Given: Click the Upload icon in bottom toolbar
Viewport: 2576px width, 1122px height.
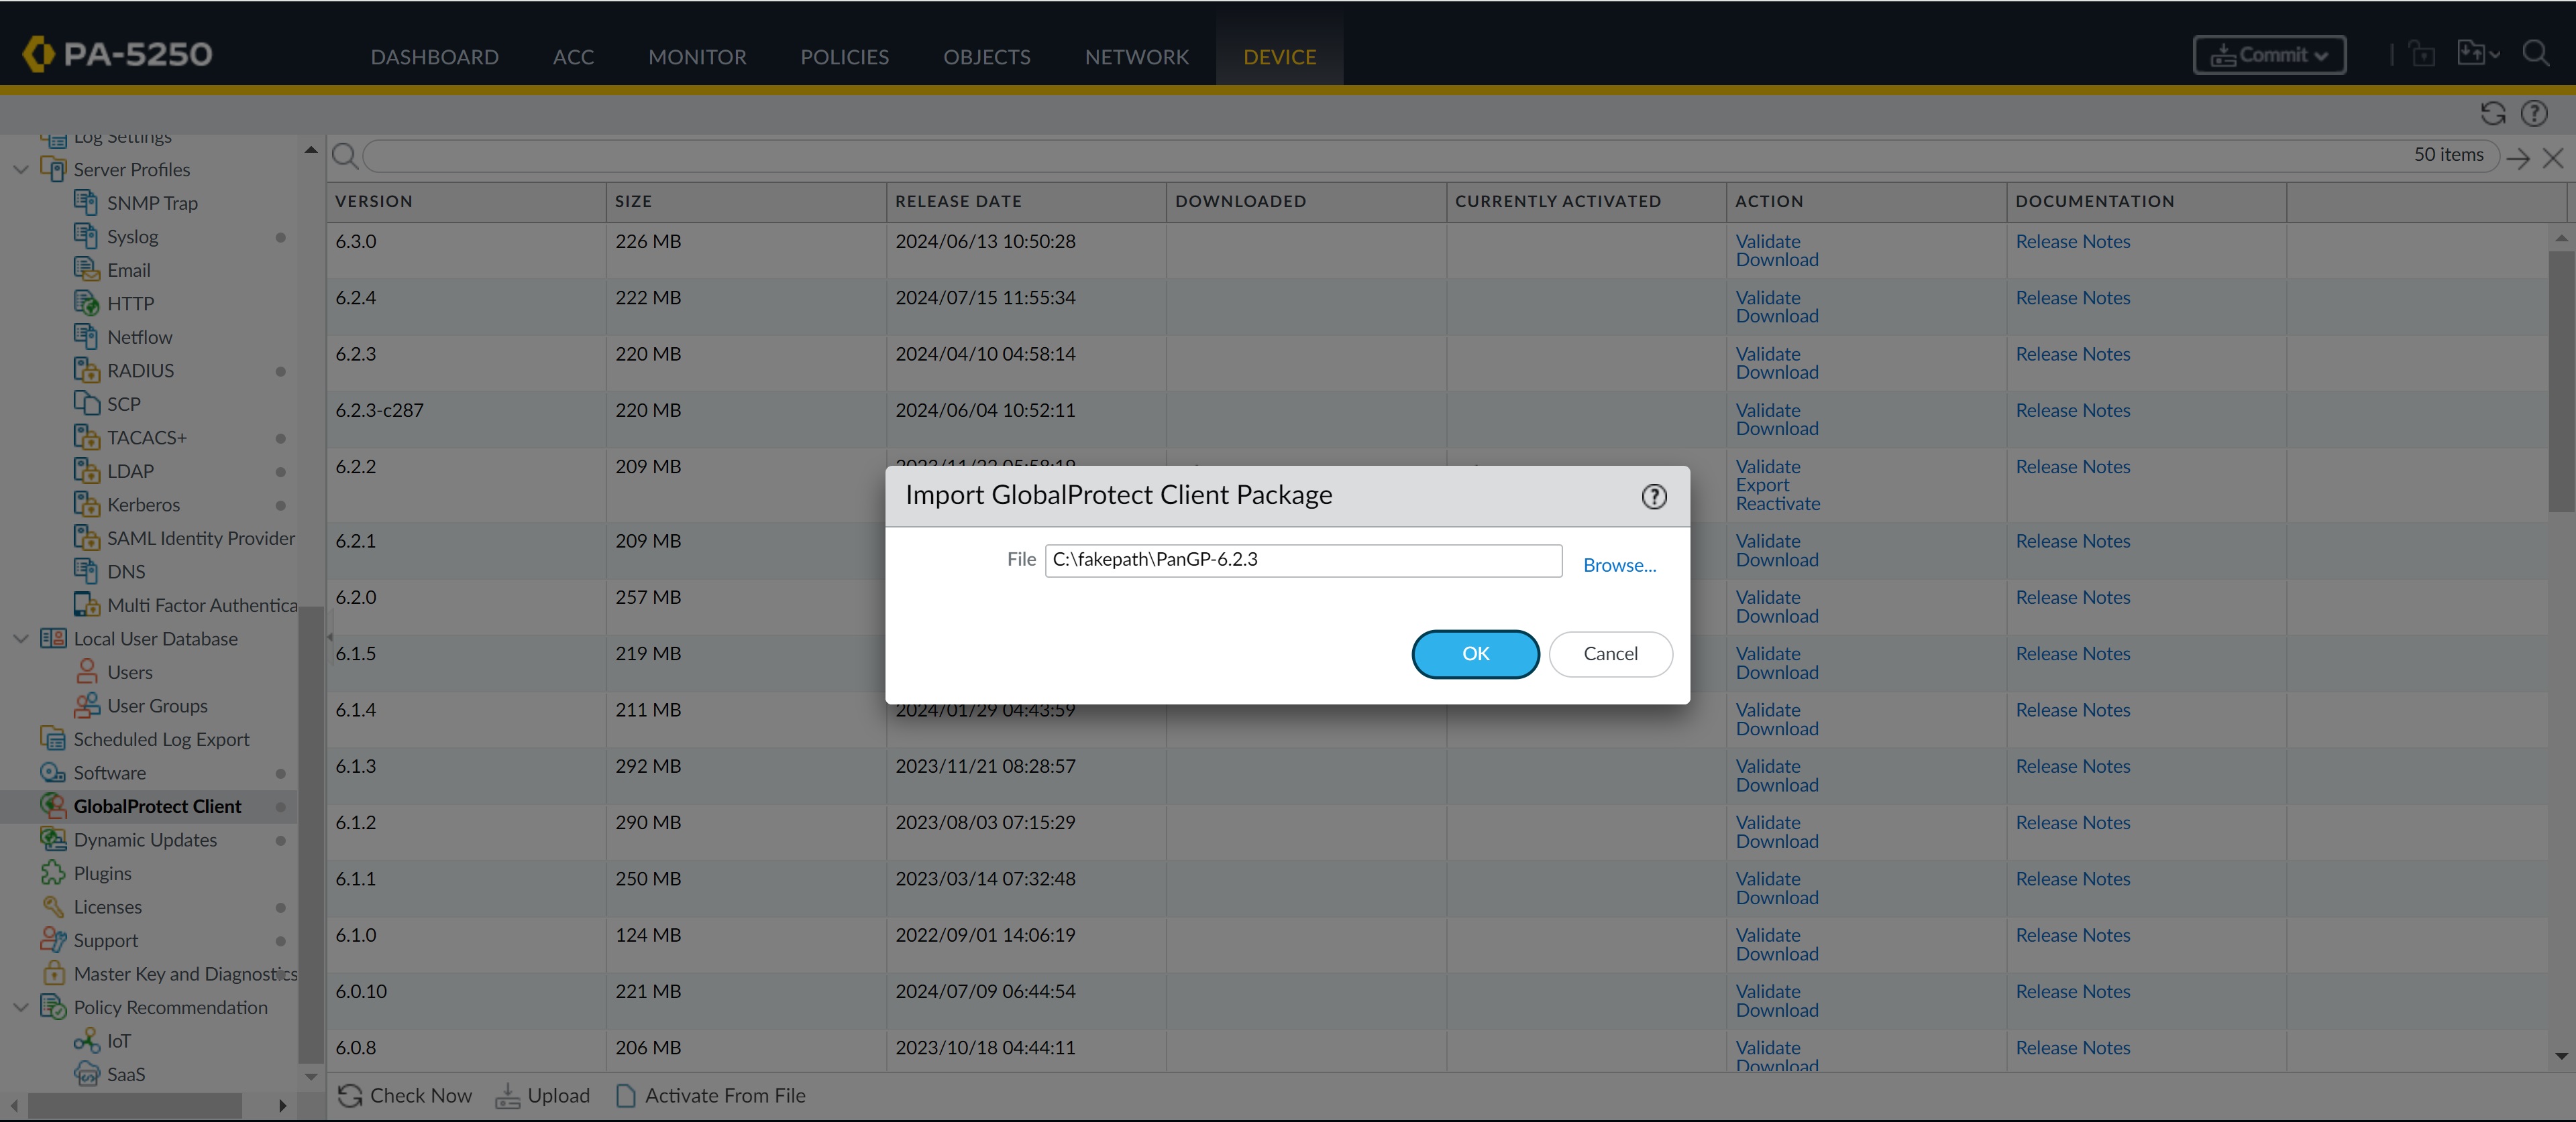Looking at the screenshot, I should [x=508, y=1096].
